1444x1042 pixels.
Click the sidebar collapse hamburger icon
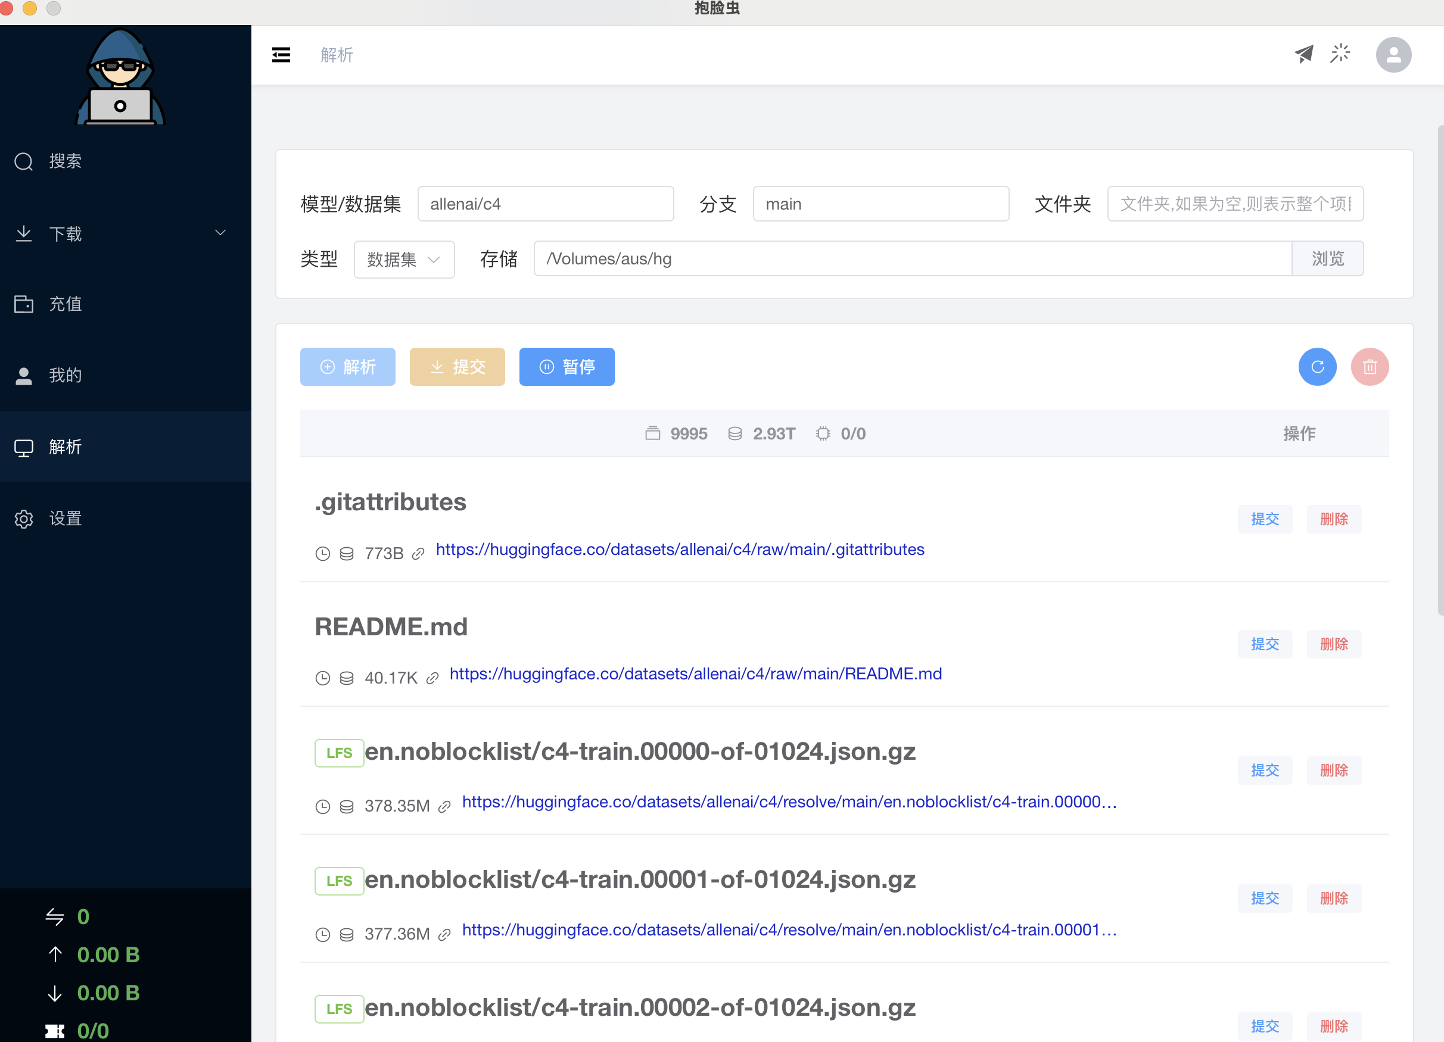click(x=281, y=55)
